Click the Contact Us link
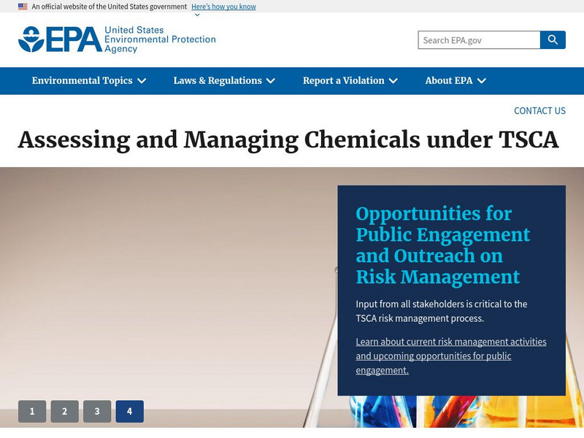584x438 pixels. pyautogui.click(x=539, y=111)
